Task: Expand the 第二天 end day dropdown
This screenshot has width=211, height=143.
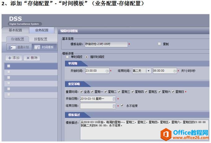Action: (149, 71)
